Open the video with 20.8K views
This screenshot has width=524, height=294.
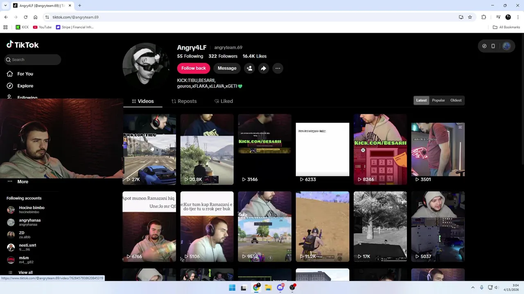coord(207,149)
